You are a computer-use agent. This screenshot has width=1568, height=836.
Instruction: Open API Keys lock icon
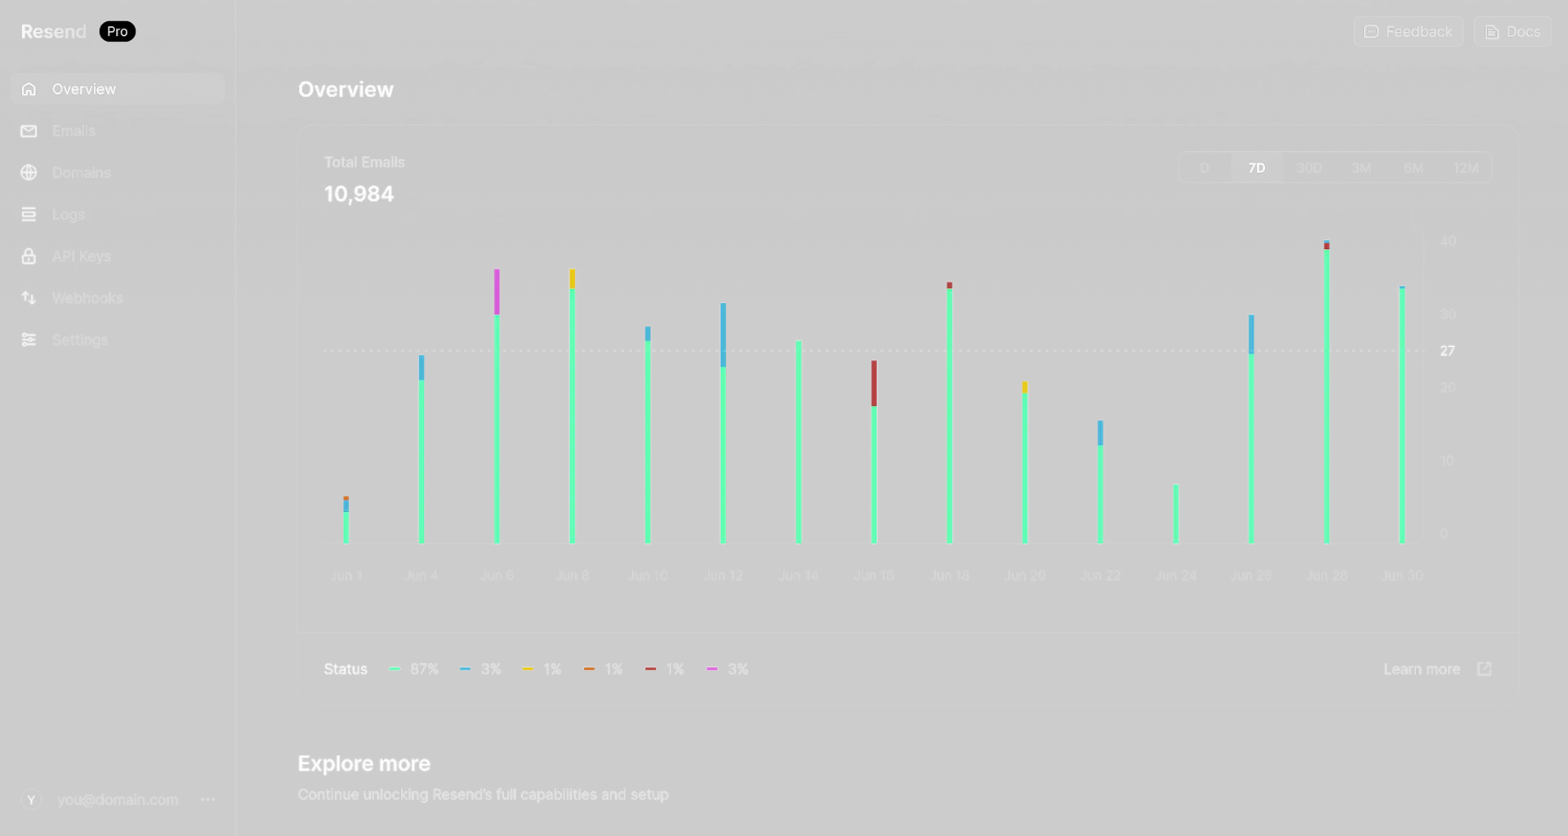[29, 256]
